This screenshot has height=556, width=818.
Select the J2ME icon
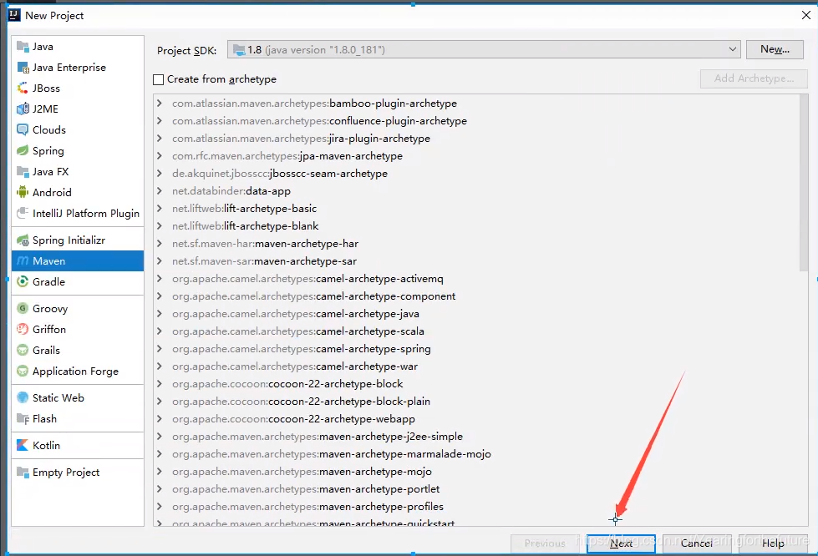point(23,109)
